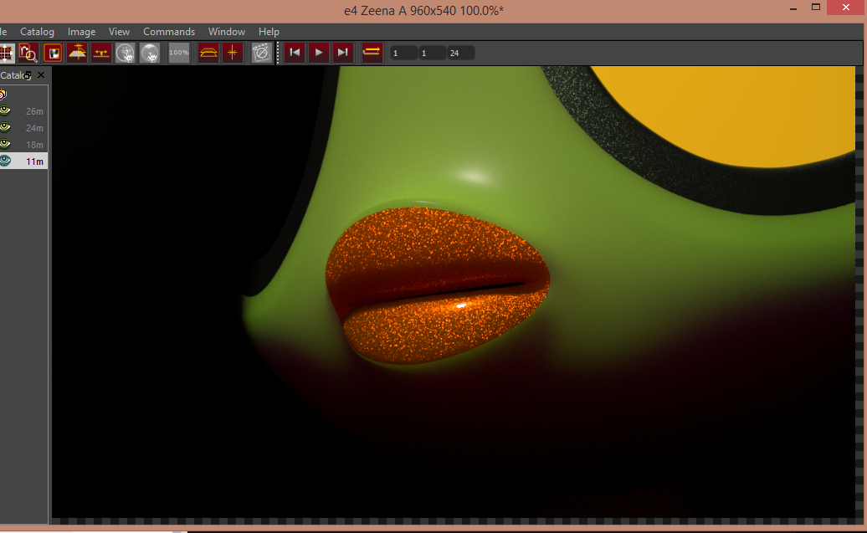Click the yellow crosshair star icon
Image resolution: width=867 pixels, height=533 pixels.
[x=233, y=53]
